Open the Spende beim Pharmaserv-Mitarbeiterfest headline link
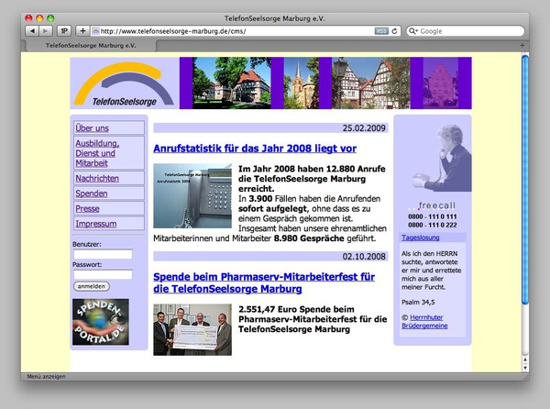Viewport: 550px width, 409px height. [264, 282]
